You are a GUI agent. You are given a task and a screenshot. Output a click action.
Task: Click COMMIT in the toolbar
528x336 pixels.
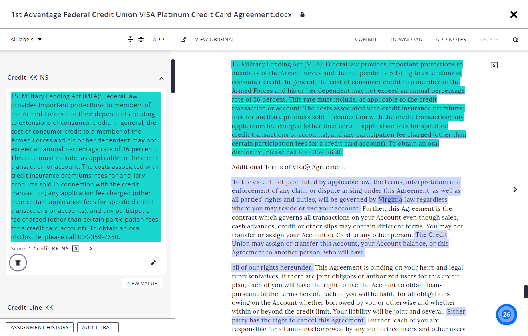point(366,39)
